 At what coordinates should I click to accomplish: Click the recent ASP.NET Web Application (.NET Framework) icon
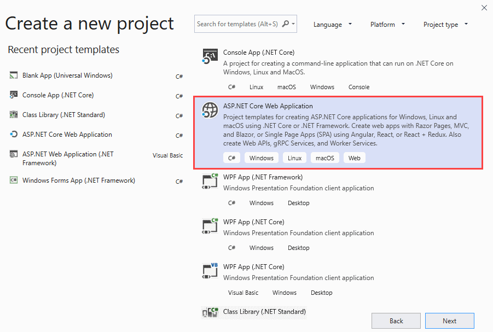coord(14,154)
